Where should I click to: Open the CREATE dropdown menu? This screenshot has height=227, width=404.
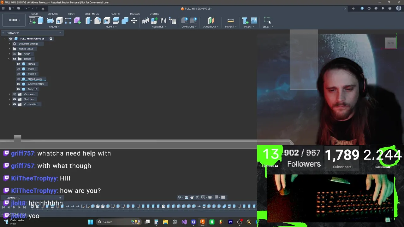pos(54,27)
